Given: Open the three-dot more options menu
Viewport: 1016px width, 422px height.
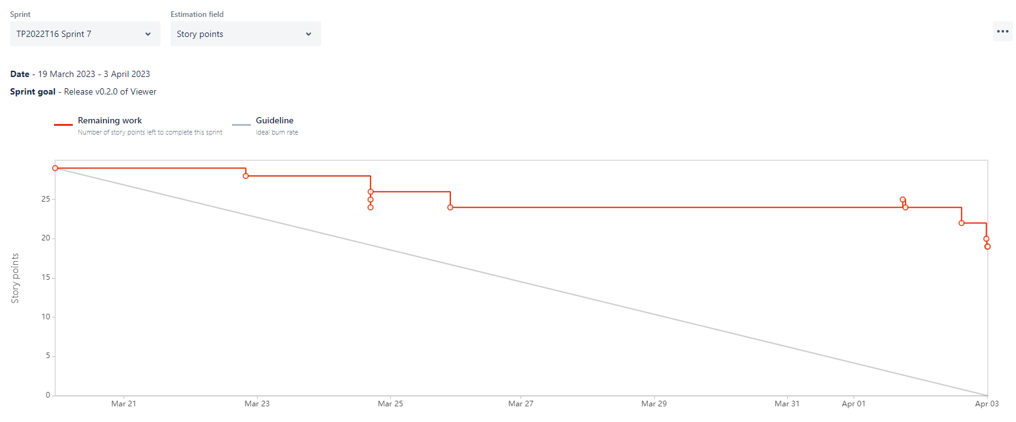Looking at the screenshot, I should point(1002,31).
